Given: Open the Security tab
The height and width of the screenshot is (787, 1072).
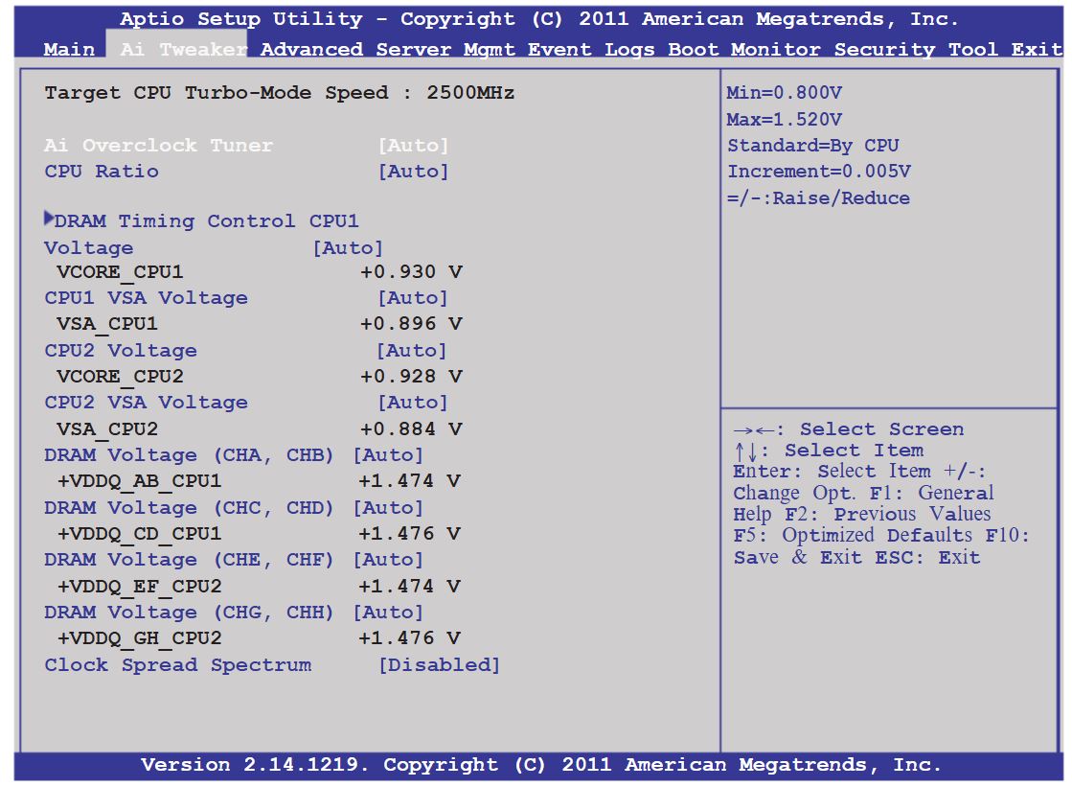Looking at the screenshot, I should click(x=884, y=49).
